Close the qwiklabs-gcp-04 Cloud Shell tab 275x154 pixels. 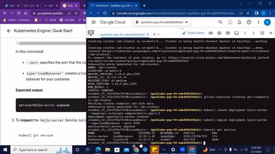tap(148, 35)
